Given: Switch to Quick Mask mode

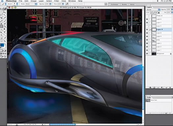Looking at the screenshot, I should 5,51.
